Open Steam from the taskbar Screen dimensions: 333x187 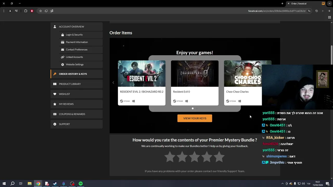(x=55, y=184)
